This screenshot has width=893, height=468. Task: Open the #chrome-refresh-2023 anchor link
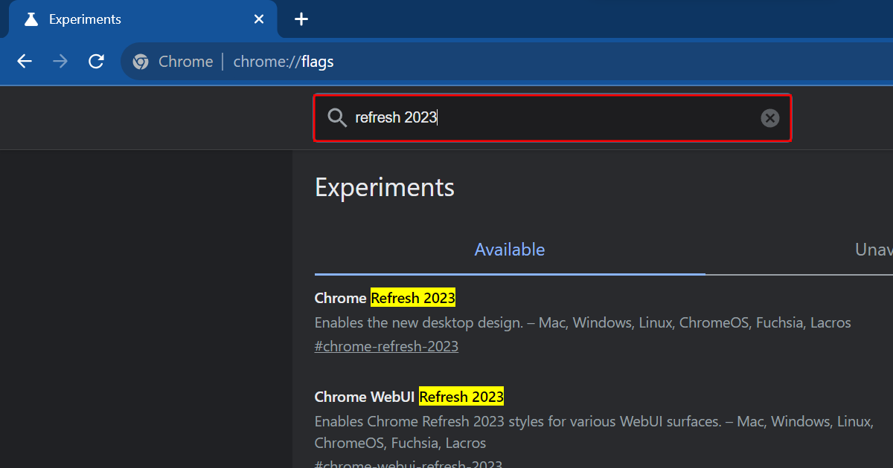(x=386, y=346)
